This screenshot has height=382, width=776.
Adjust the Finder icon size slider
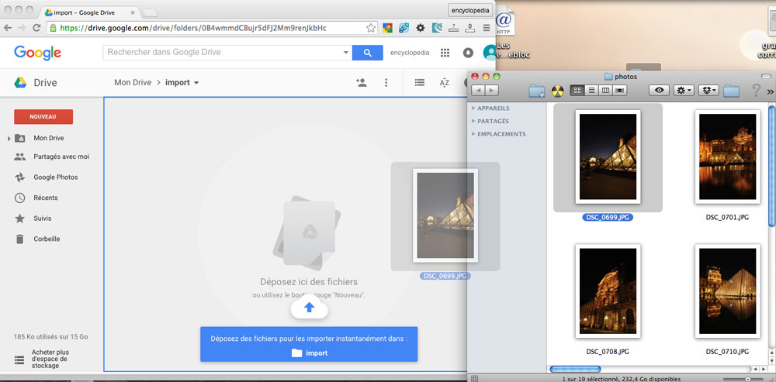pyautogui.click(x=747, y=379)
